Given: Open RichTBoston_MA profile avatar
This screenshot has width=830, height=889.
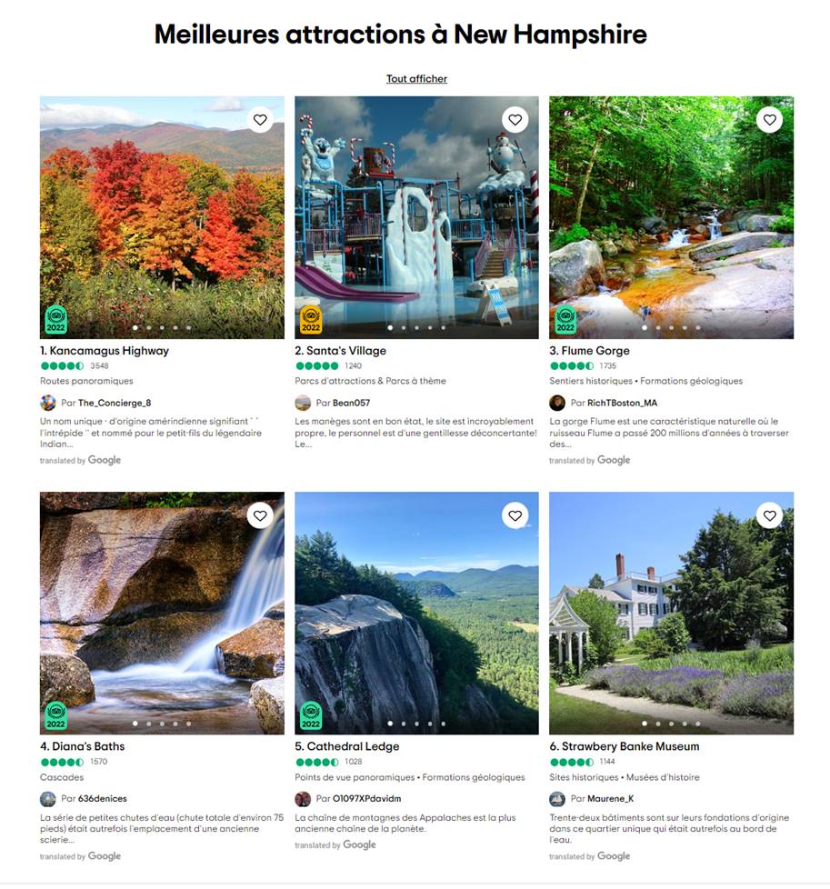Looking at the screenshot, I should (557, 403).
